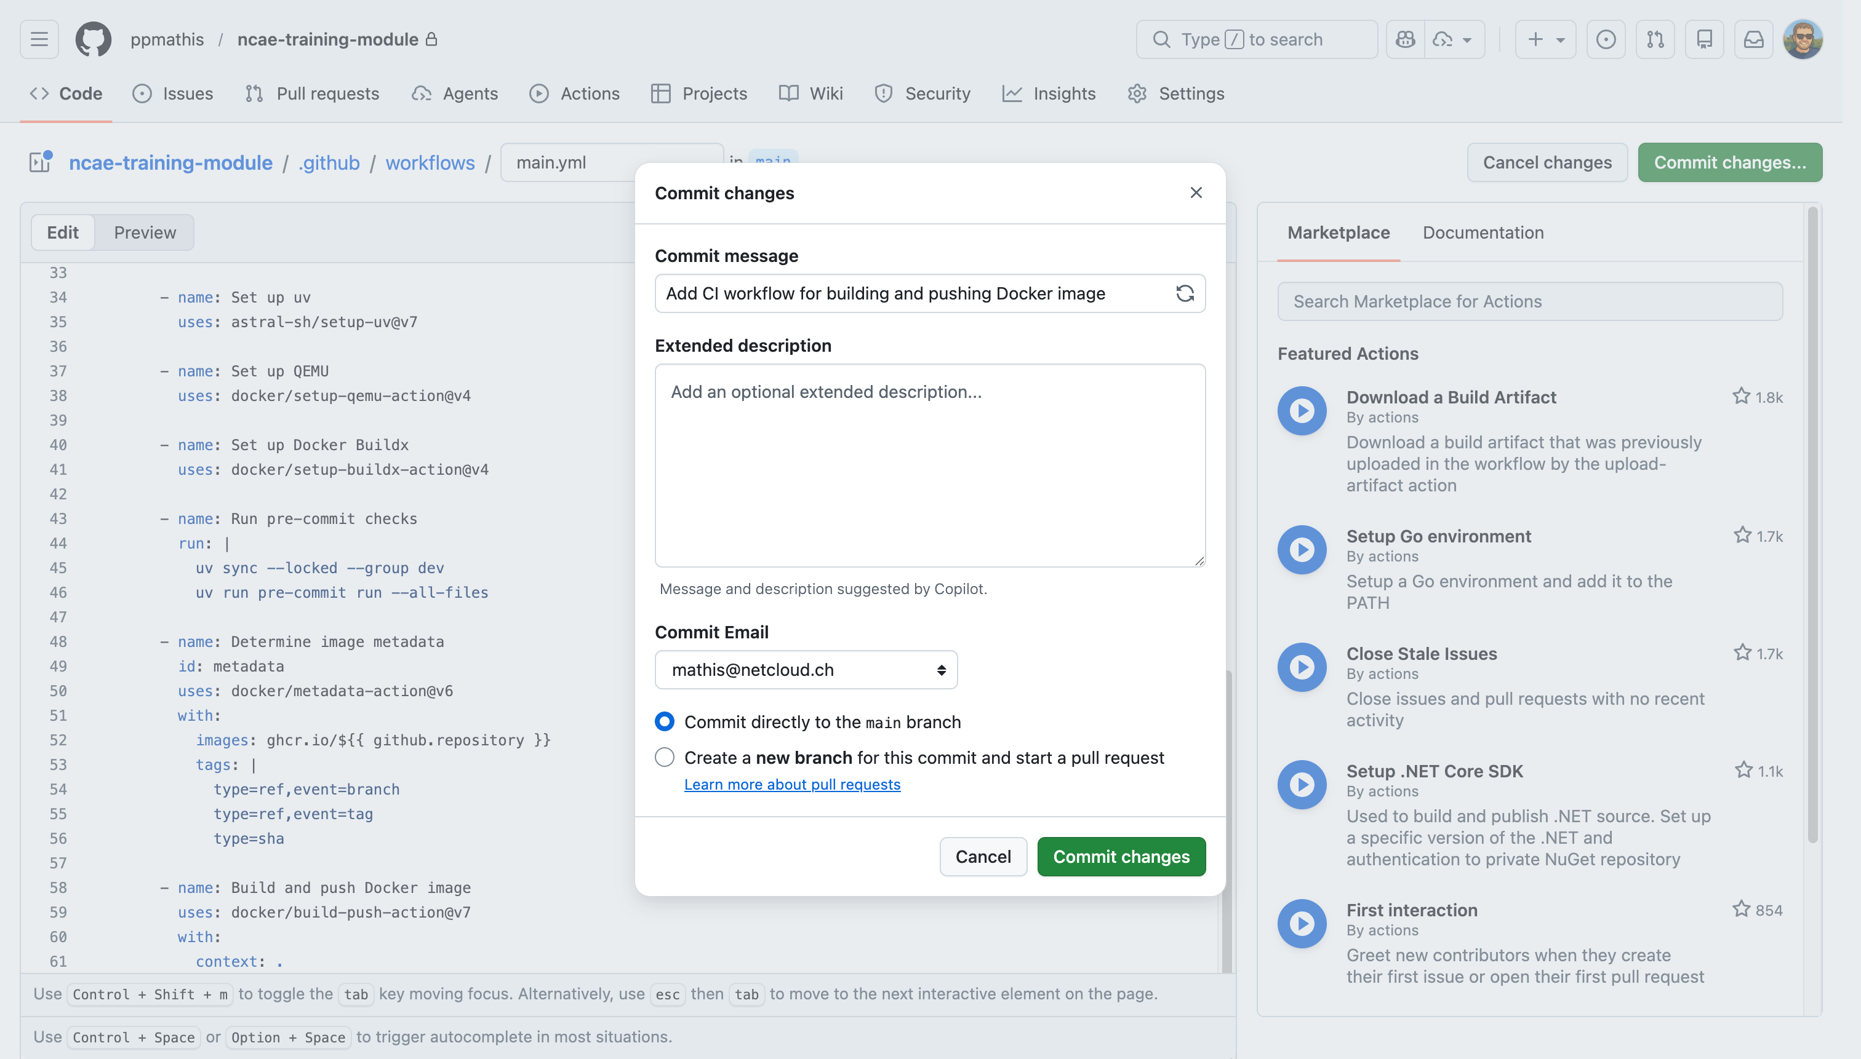This screenshot has width=1861, height=1059.
Task: Focus the Extended description textarea
Action: 930,466
